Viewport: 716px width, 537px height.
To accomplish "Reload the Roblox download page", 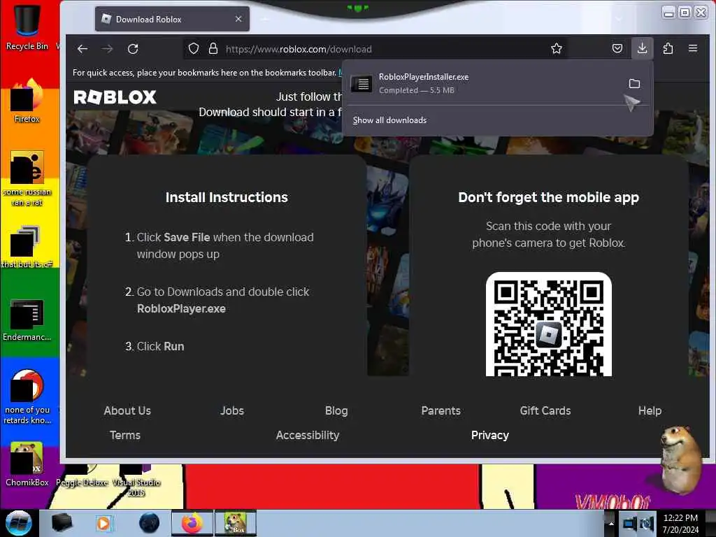I will (133, 49).
